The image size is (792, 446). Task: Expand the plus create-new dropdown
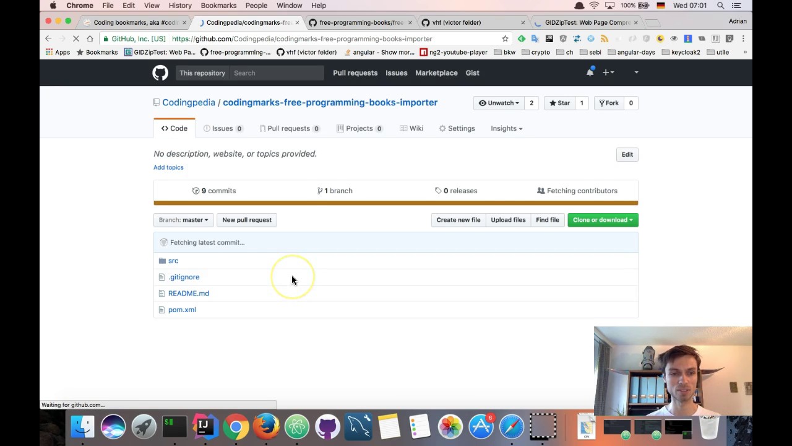click(608, 72)
